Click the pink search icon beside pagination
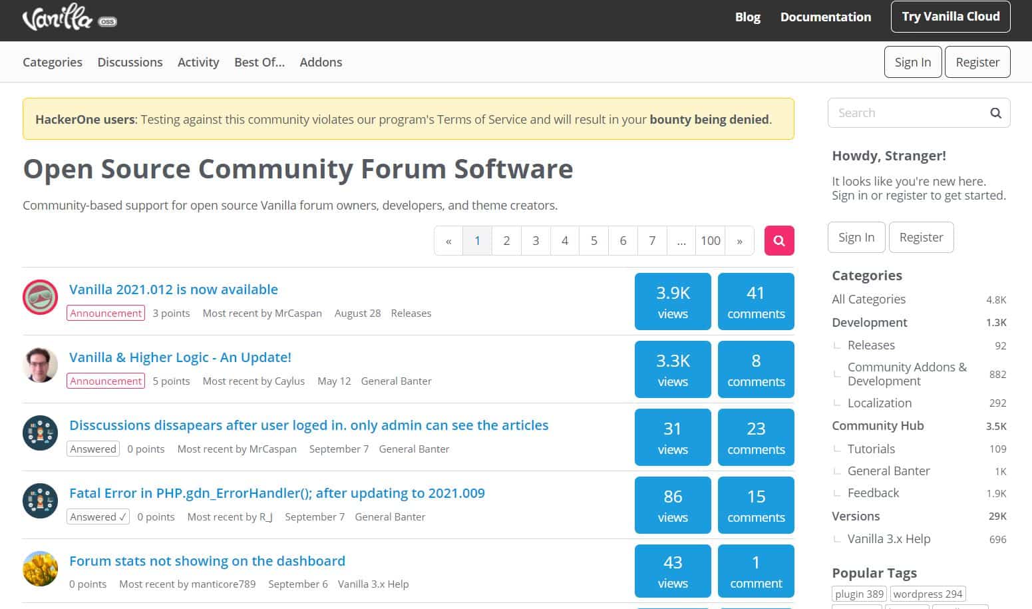The height and width of the screenshot is (609, 1032). pyautogui.click(x=778, y=240)
